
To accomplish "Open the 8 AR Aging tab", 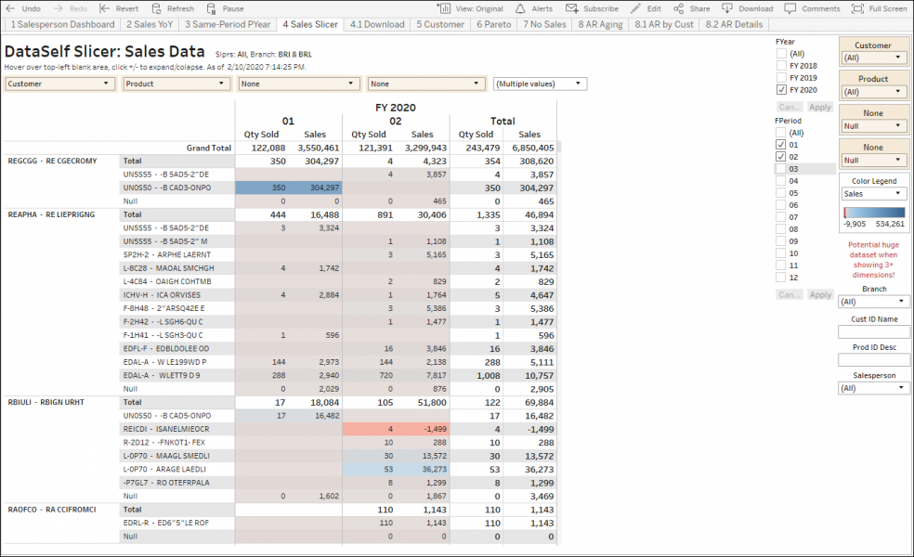I will 600,24.
